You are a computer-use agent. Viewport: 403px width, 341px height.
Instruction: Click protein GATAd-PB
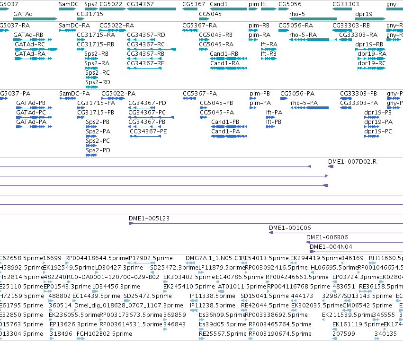(x=34, y=108)
